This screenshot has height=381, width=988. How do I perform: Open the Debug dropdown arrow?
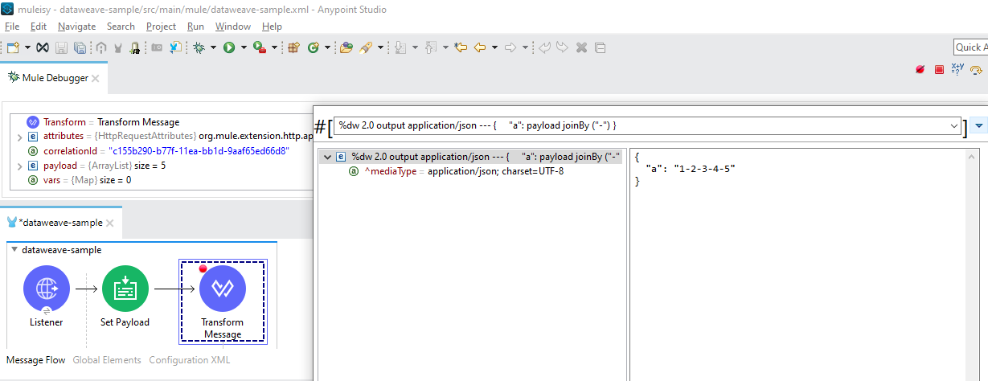click(x=214, y=48)
